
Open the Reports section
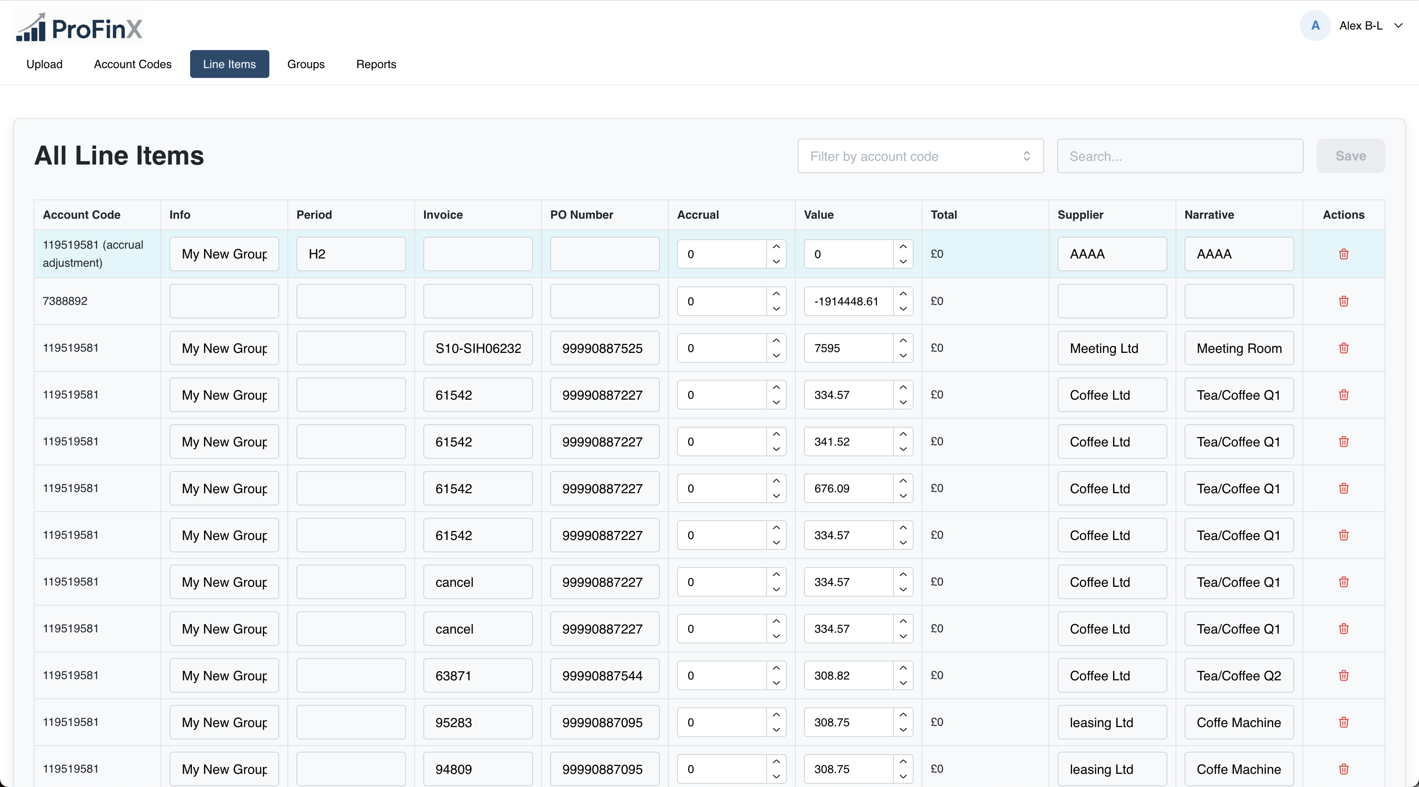click(x=376, y=64)
